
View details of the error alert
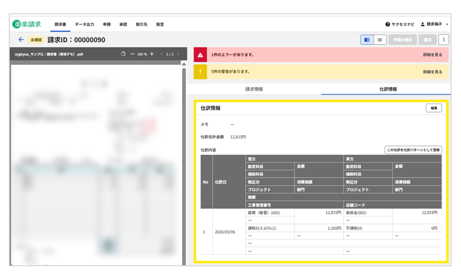pos(433,55)
